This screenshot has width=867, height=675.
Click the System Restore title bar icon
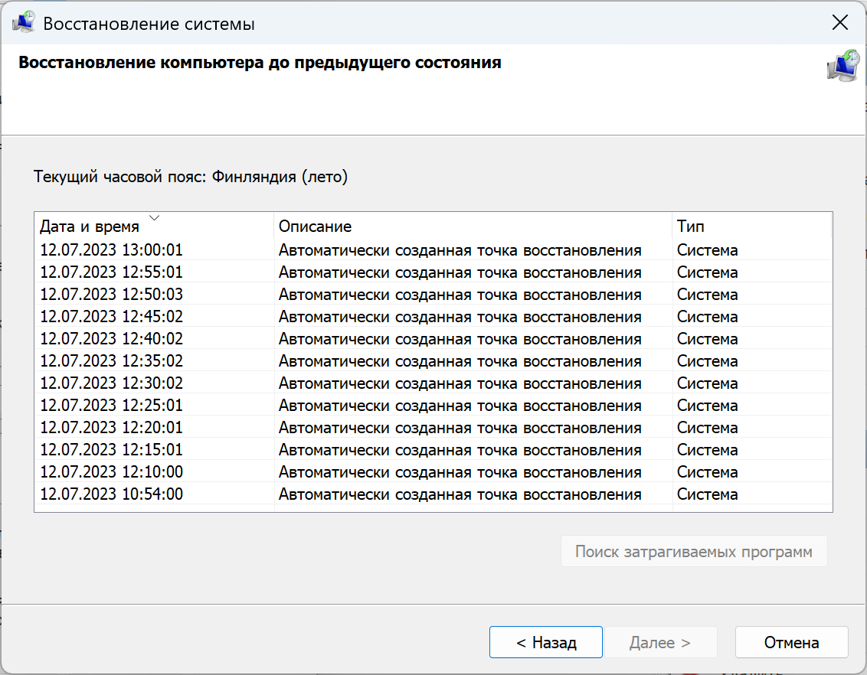[x=24, y=23]
